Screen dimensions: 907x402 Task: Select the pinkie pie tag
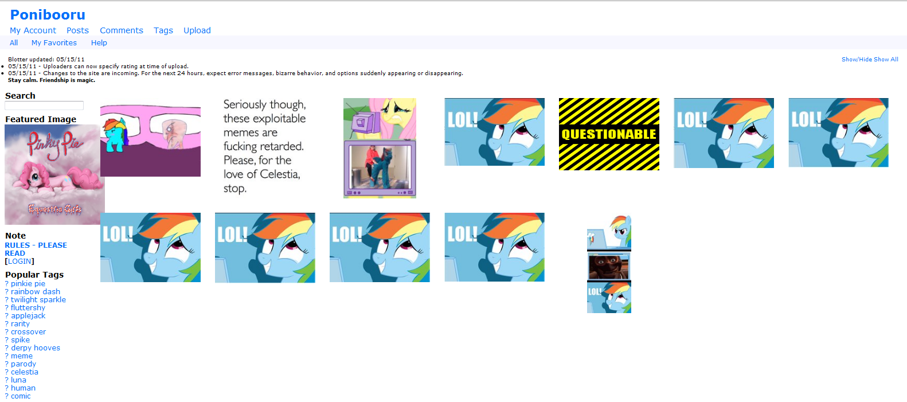(x=28, y=283)
